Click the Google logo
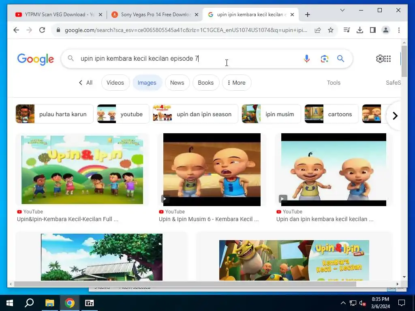 click(x=36, y=59)
